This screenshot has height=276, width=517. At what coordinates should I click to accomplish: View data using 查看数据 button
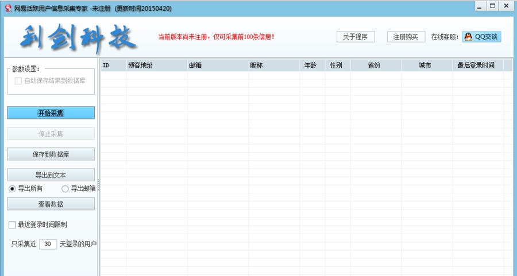(x=51, y=204)
